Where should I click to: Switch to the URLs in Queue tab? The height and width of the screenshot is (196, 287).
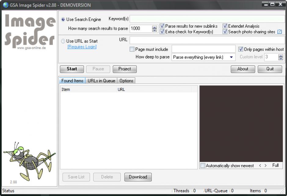click(x=101, y=81)
